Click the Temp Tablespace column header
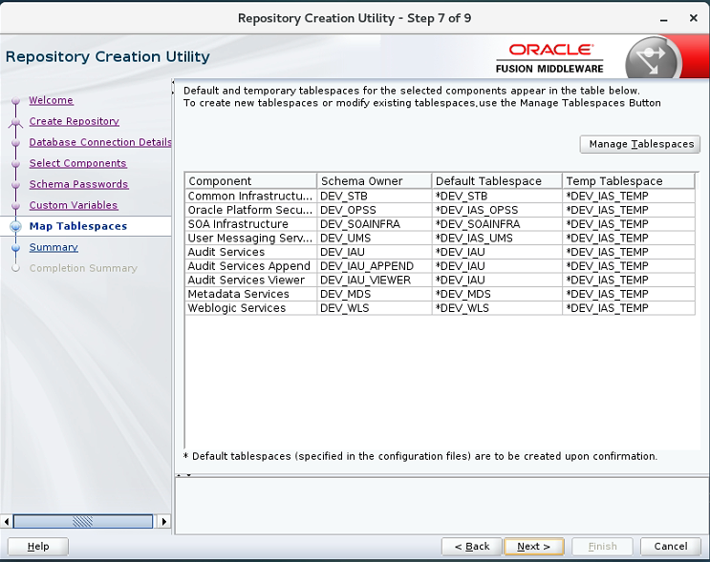This screenshot has height=562, width=710. (629, 181)
